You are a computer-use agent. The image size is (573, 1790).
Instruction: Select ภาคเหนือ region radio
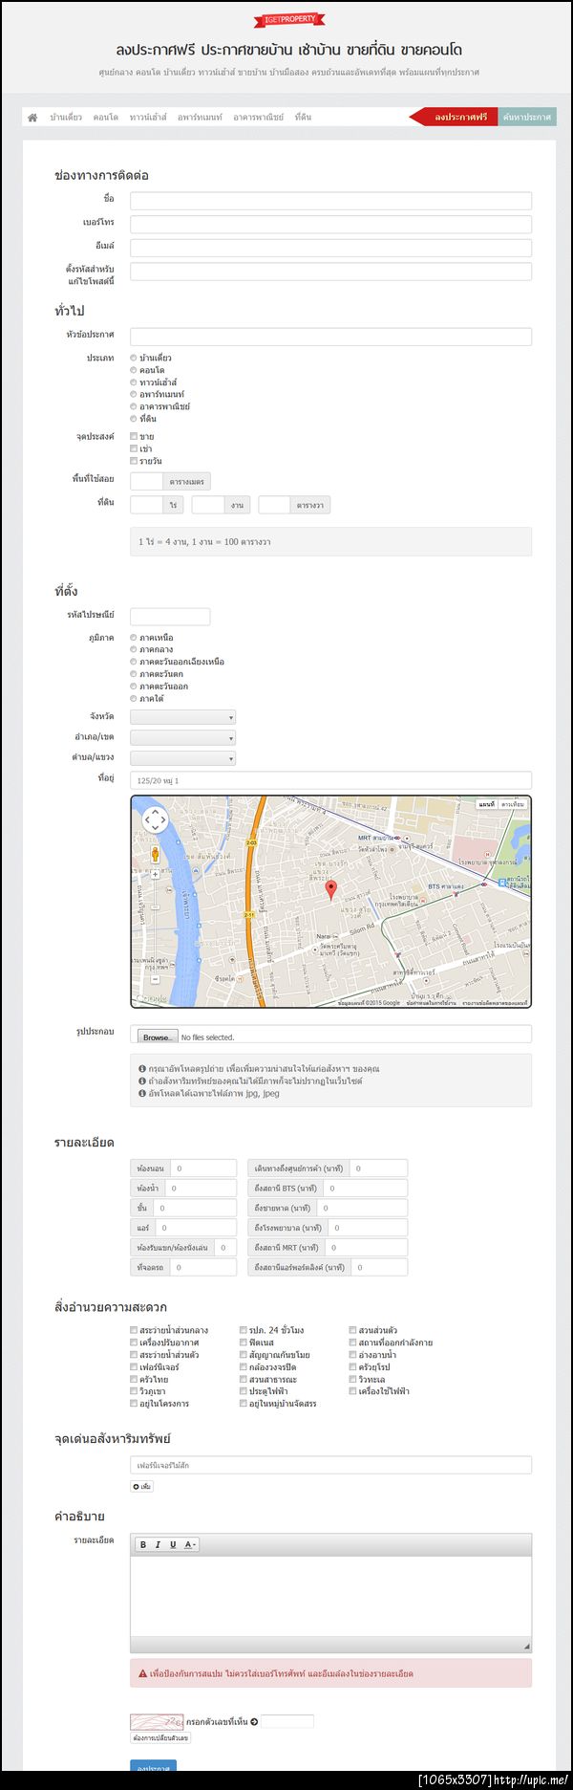tap(134, 637)
